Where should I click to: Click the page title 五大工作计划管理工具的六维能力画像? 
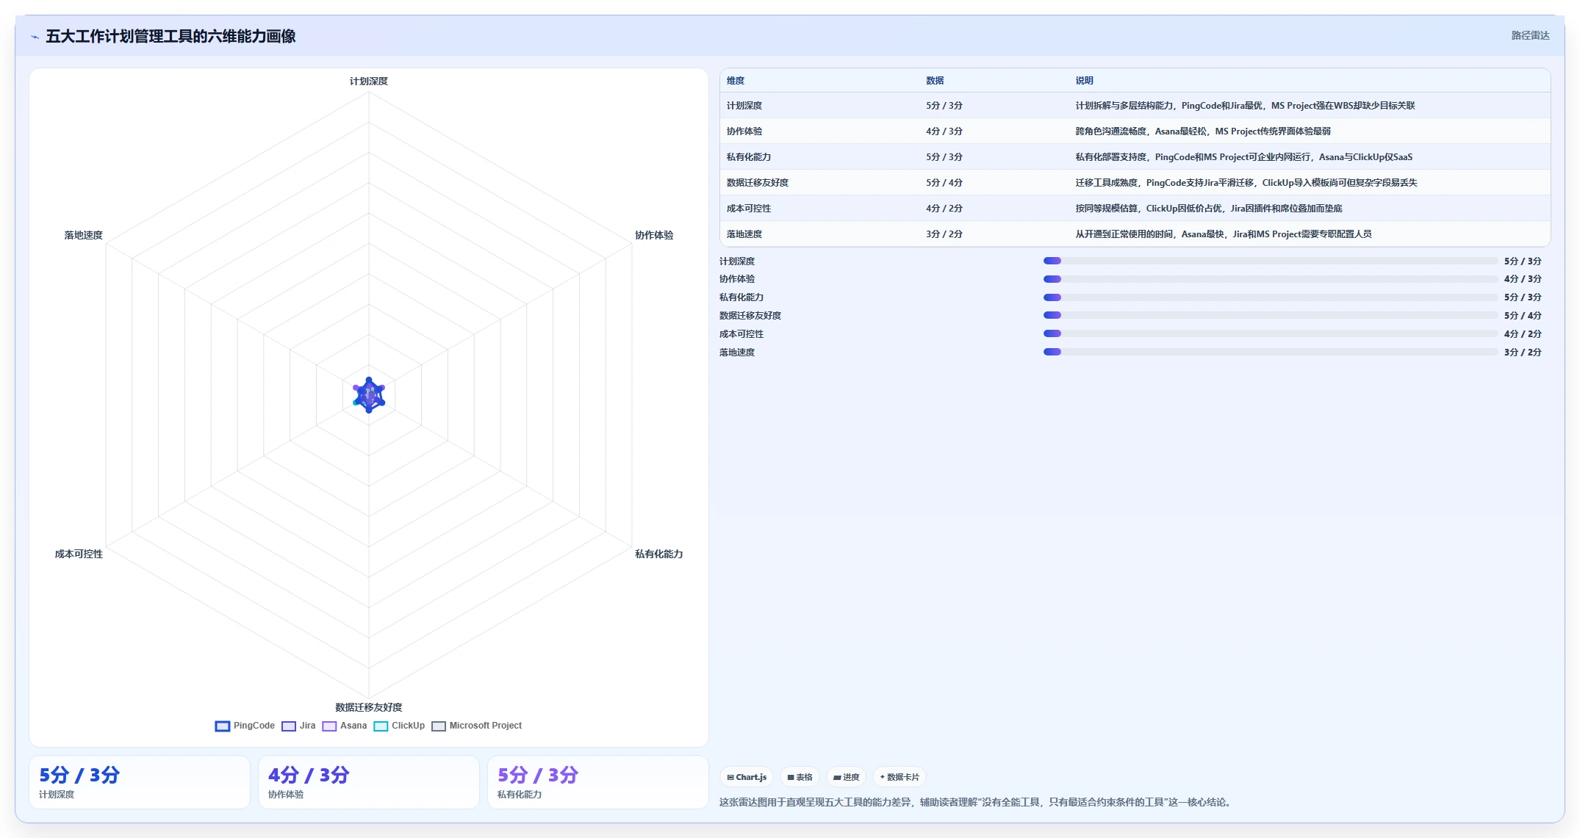(x=170, y=36)
